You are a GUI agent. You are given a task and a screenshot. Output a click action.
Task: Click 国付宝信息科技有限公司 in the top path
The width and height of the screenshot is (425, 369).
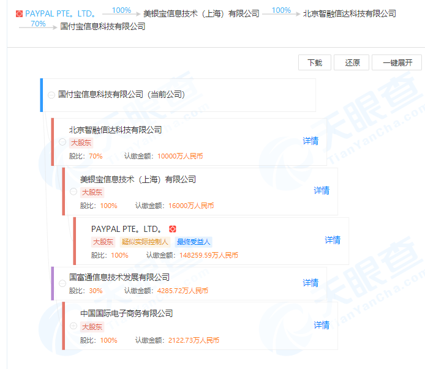(103, 26)
